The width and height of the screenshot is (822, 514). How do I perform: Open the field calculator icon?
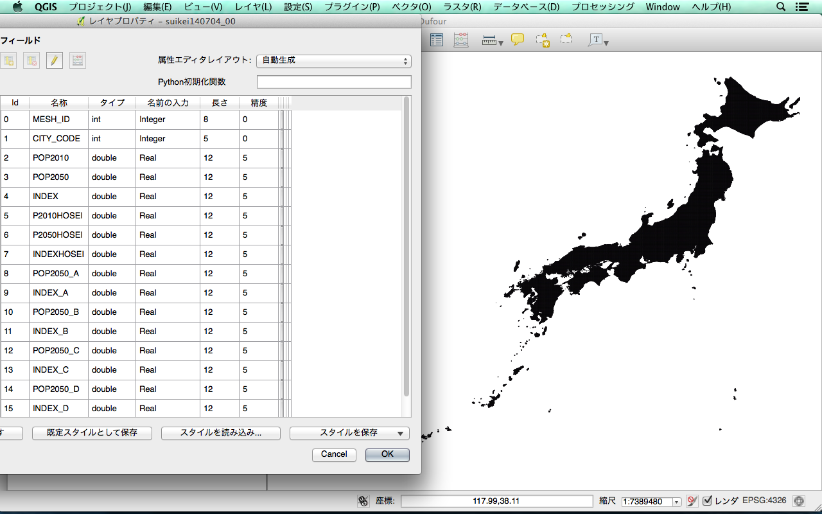pos(77,60)
